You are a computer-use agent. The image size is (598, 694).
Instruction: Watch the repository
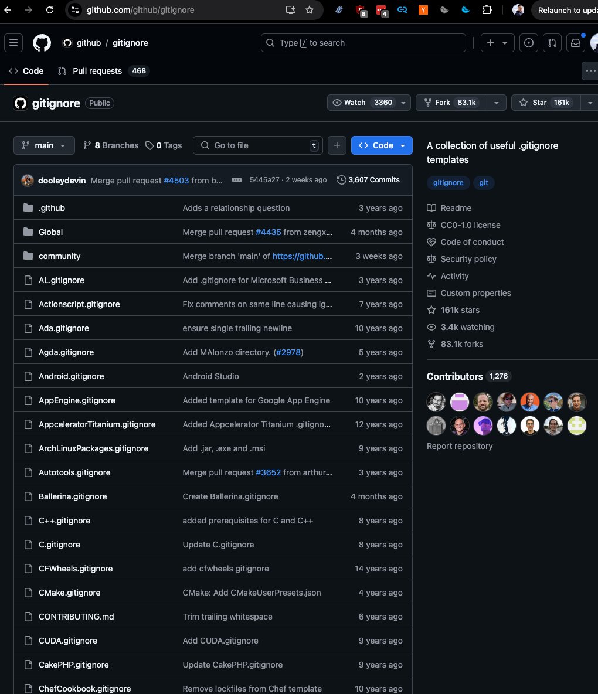point(362,102)
